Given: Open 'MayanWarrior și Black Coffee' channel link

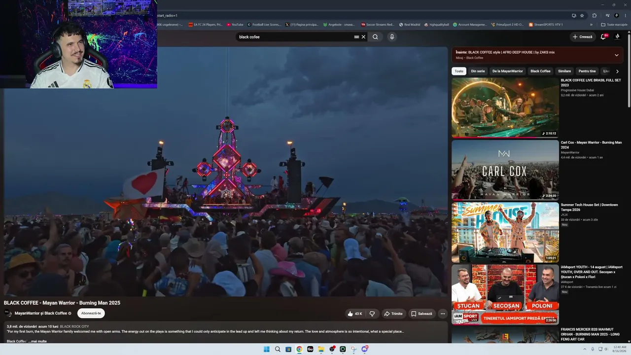Looking at the screenshot, I should 41,313.
